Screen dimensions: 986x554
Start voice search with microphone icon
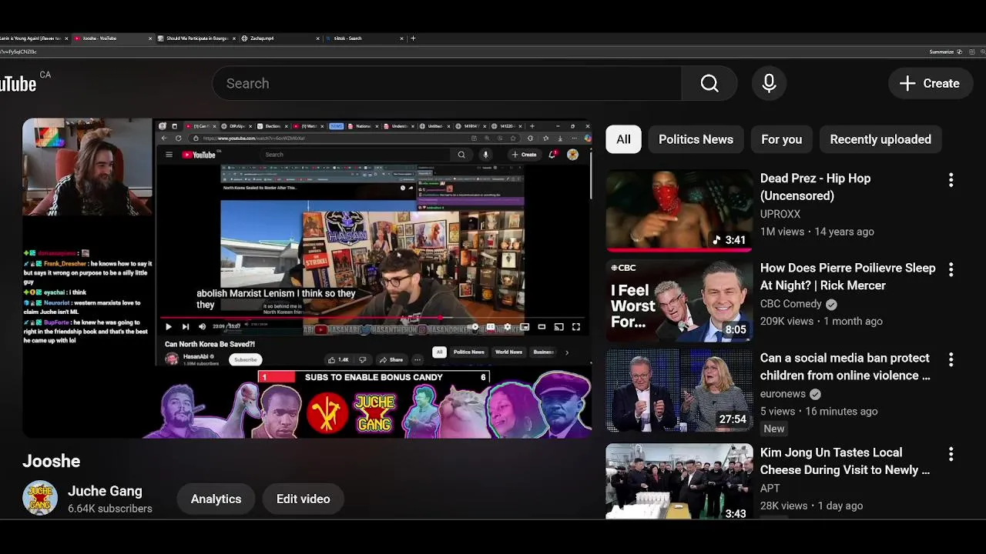pos(769,83)
